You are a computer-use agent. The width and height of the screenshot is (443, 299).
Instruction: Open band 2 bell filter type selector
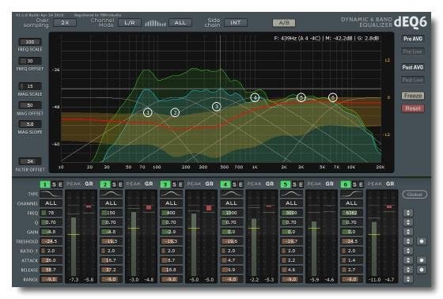[111, 194]
